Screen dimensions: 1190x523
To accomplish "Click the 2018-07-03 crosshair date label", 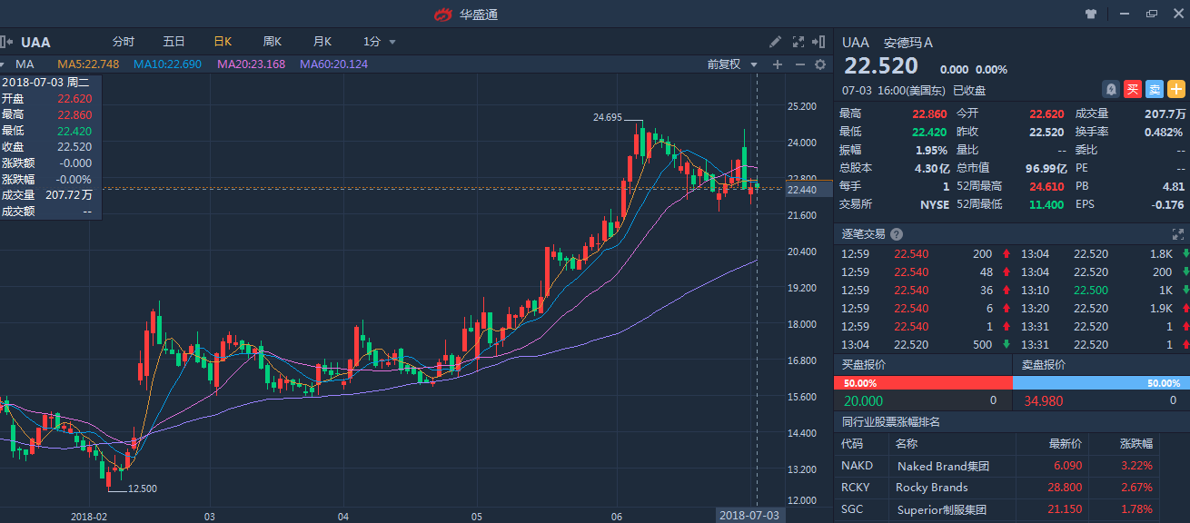I will [x=749, y=515].
